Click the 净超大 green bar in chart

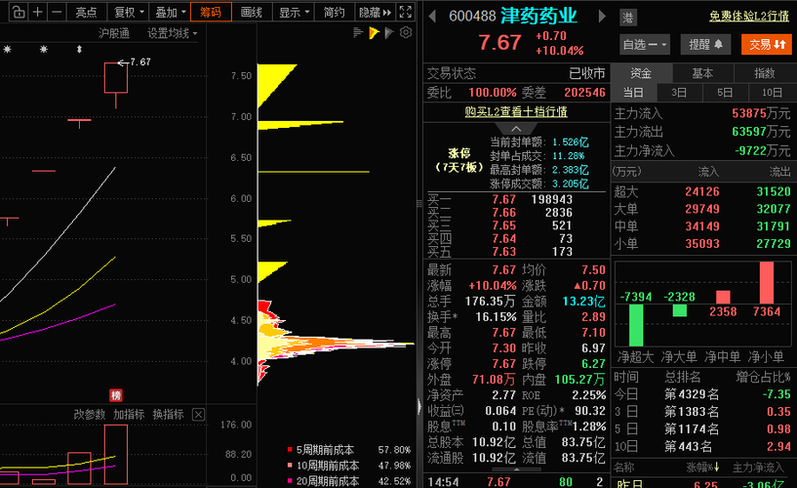click(x=636, y=325)
